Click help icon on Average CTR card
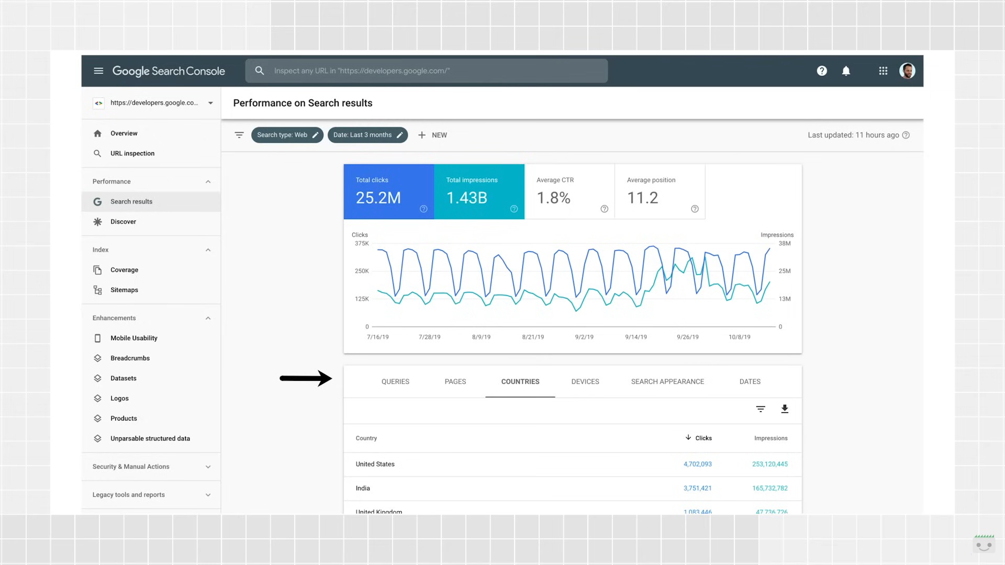The image size is (1005, 565). 605,209
